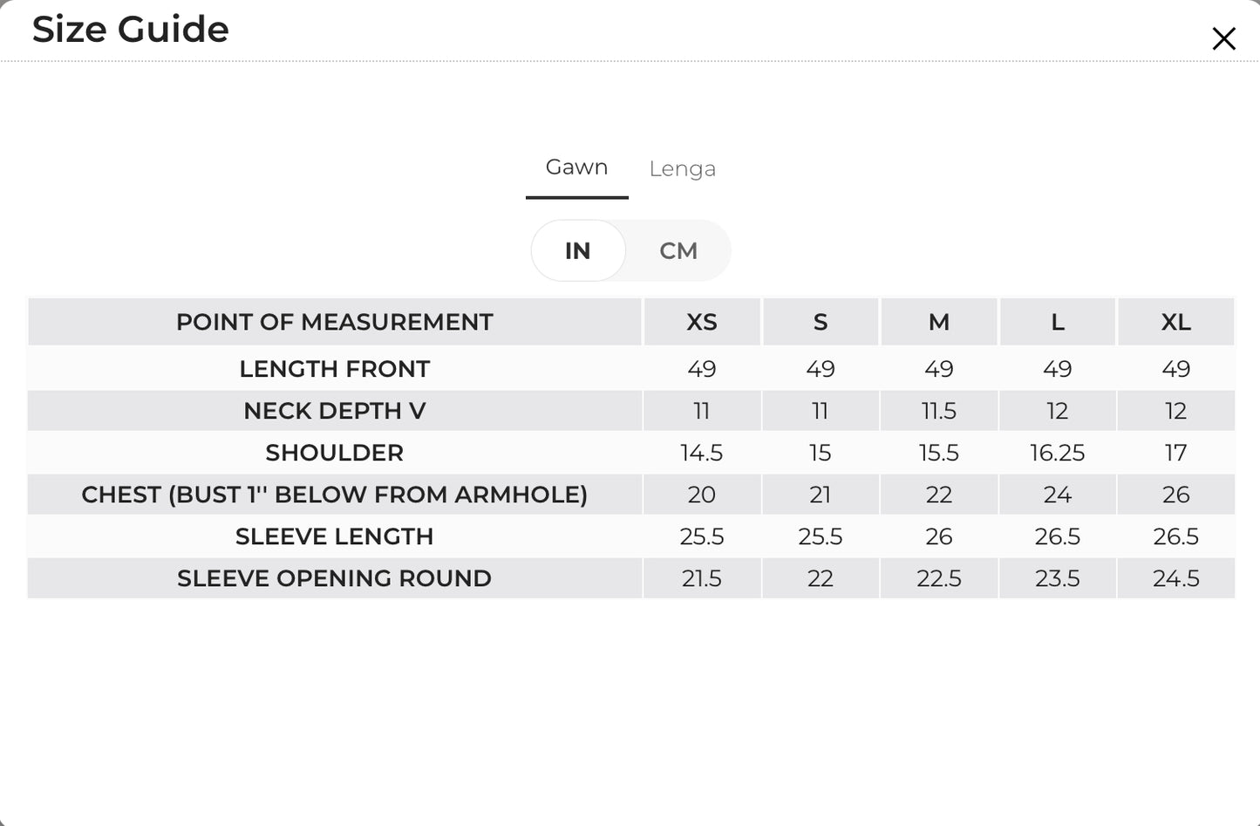This screenshot has width=1260, height=826.
Task: Select the Gawn tab
Action: [576, 167]
